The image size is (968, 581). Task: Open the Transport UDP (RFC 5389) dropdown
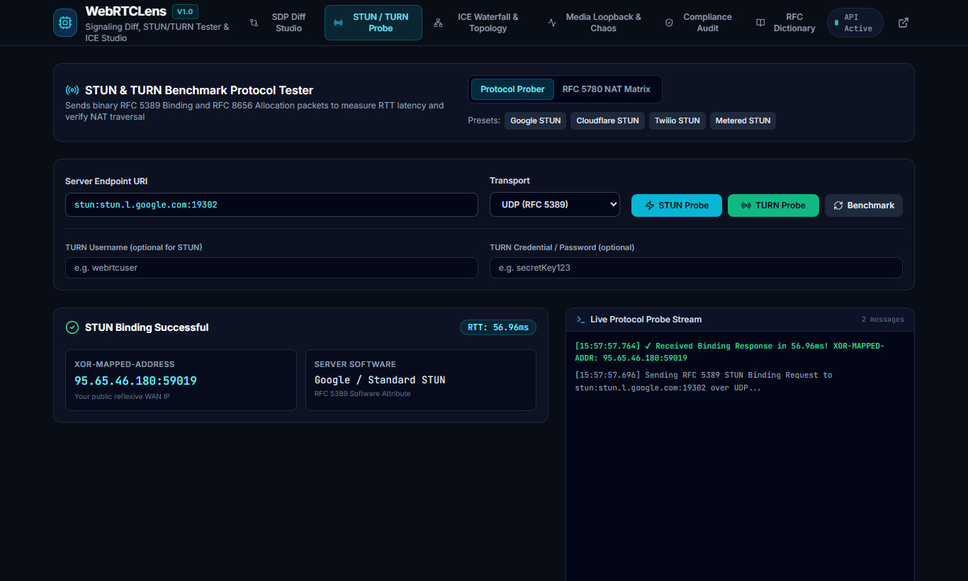(555, 205)
